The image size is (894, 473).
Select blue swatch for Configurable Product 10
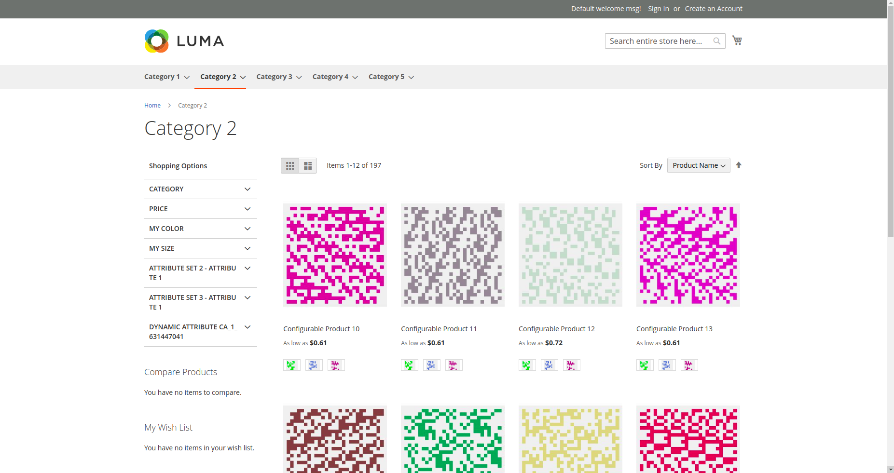314,365
